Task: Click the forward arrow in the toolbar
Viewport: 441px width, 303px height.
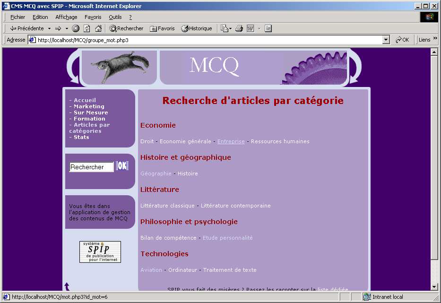Action: pos(58,28)
